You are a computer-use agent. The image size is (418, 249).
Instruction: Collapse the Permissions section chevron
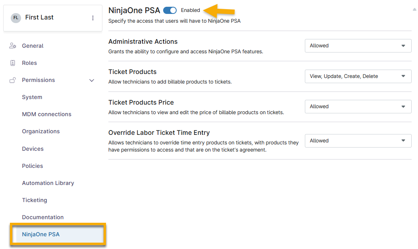[92, 80]
